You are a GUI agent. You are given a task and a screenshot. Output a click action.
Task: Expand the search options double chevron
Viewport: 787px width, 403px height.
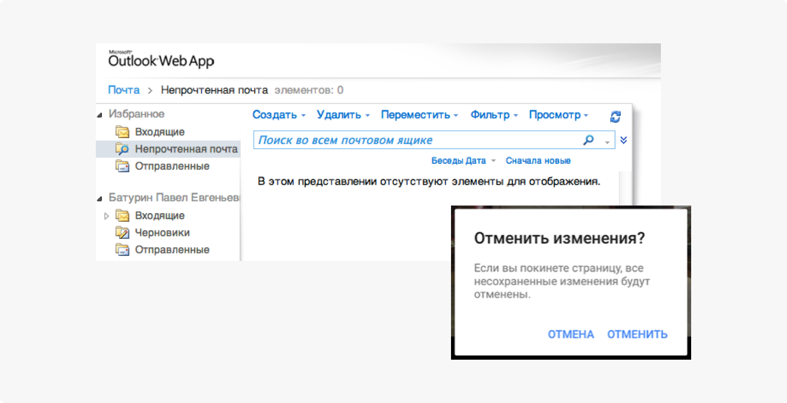point(624,140)
